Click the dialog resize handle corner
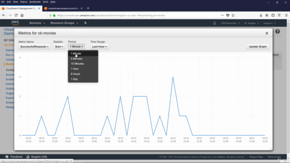Image resolution: width=290 pixels, height=163 pixels. [271, 149]
